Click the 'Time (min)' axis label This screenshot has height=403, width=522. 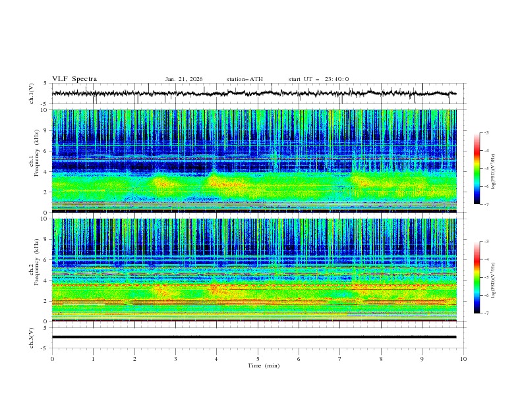(264, 365)
